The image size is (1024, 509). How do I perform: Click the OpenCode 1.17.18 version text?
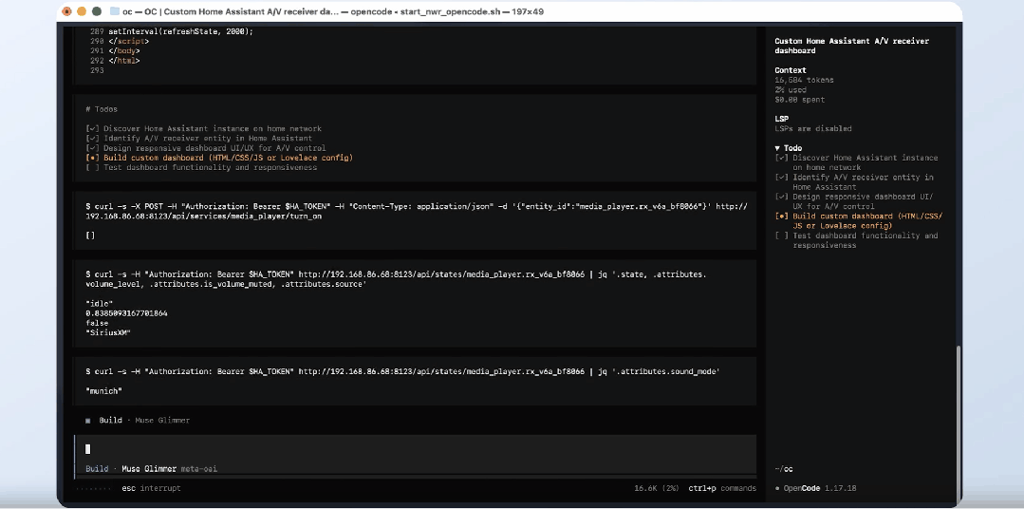[x=820, y=488]
